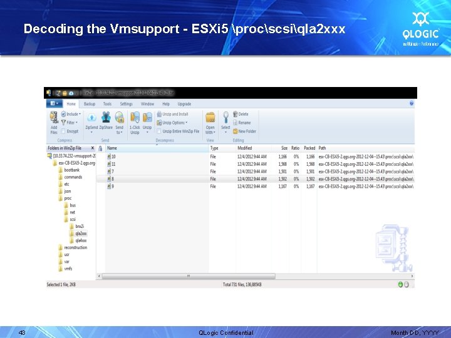Click the lock column header icon
Screen dimensions: 451x338
click(x=100, y=148)
